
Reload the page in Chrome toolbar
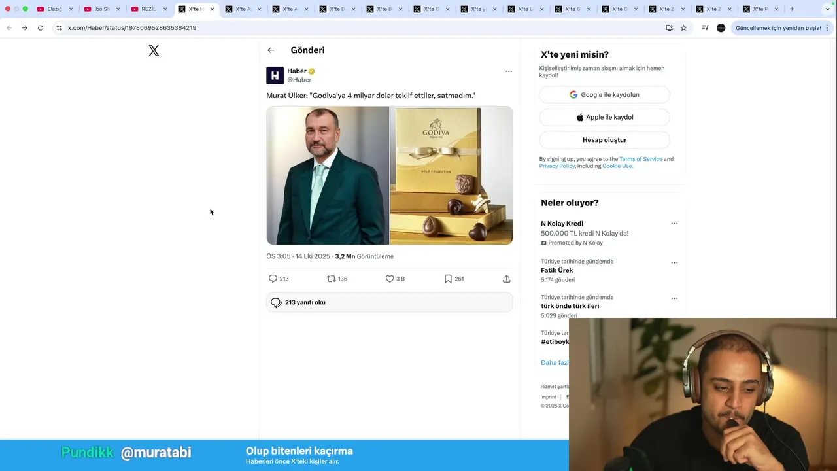click(x=41, y=28)
